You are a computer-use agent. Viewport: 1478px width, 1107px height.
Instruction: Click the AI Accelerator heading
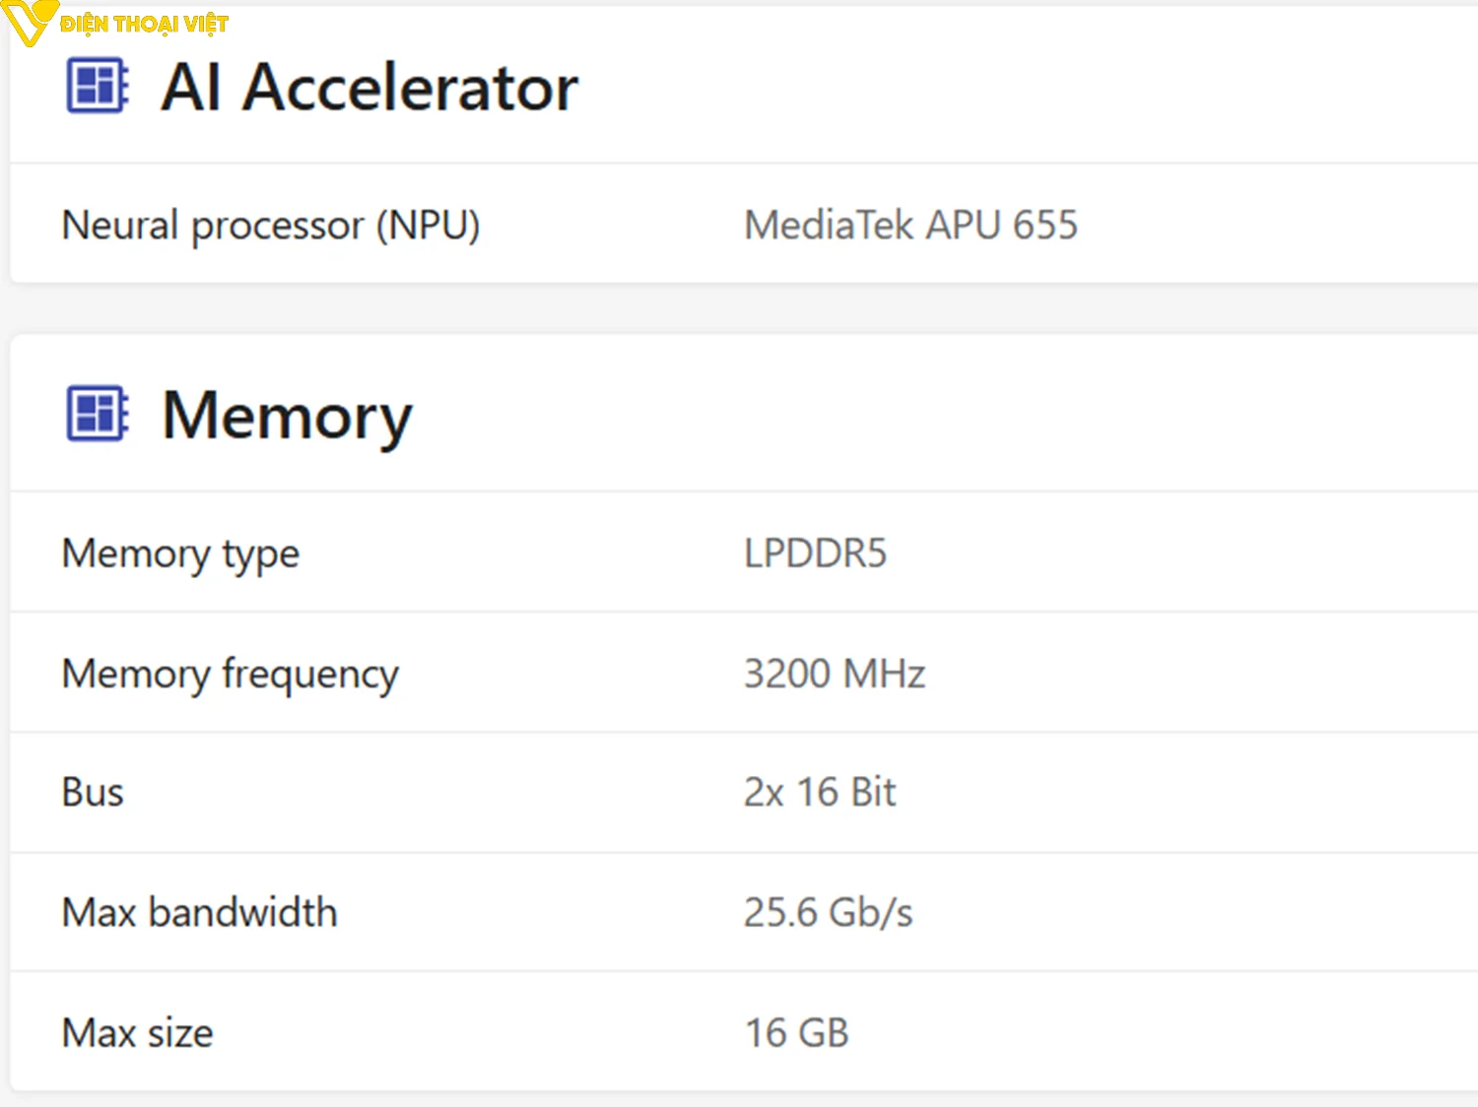click(369, 88)
